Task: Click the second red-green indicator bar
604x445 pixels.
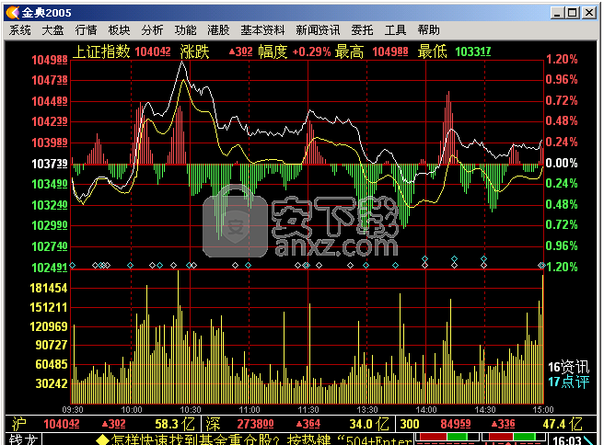Action: (x=514, y=437)
